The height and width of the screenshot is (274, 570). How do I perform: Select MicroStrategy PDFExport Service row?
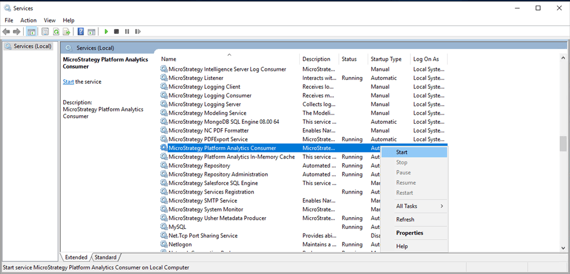click(x=303, y=140)
